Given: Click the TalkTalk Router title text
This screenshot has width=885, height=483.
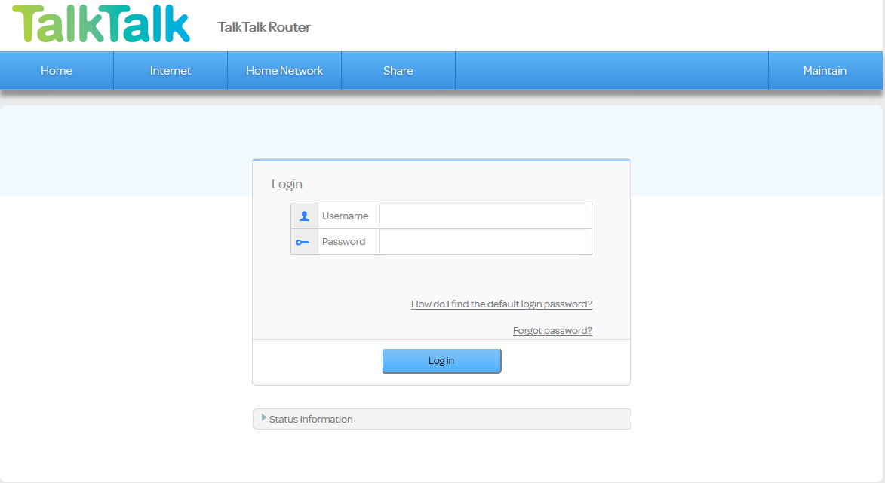Looking at the screenshot, I should (x=264, y=27).
